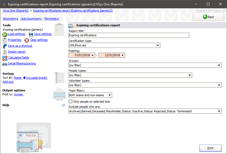Click the blue arrow shortcut icon
The width and height of the screenshot is (227, 154).
[x=5, y=46]
